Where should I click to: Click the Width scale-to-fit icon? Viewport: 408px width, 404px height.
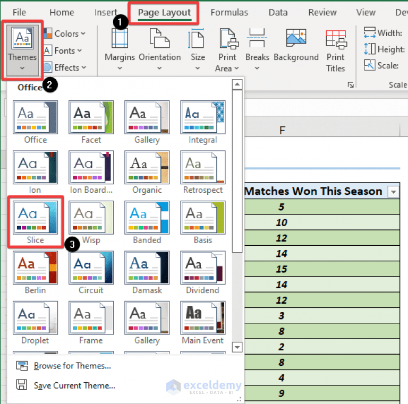click(x=370, y=33)
